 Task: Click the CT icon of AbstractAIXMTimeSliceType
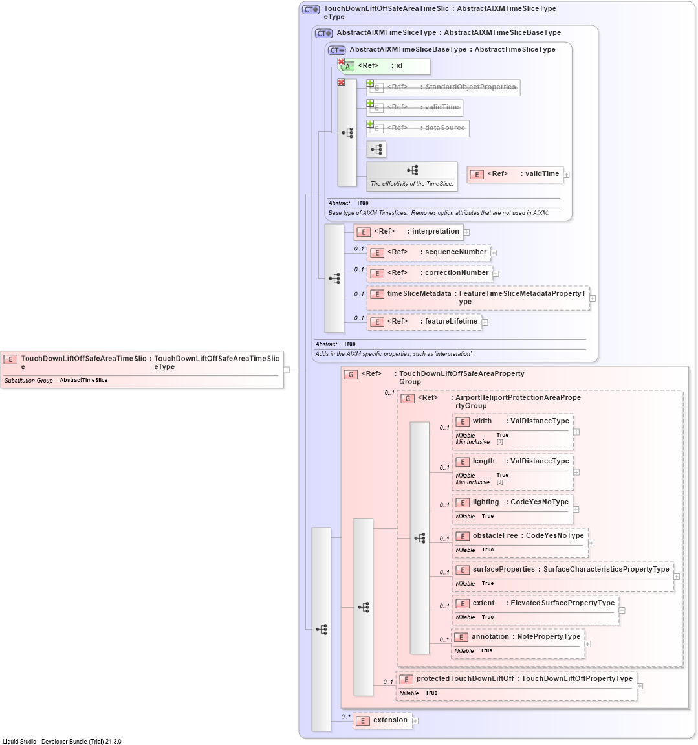(324, 33)
